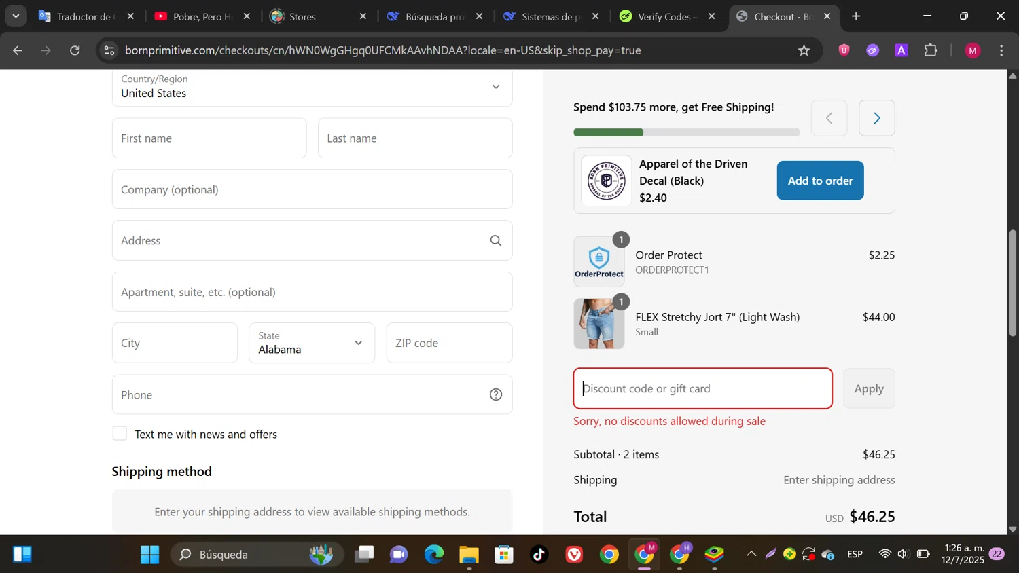Open the clock and date in taskbar
Screen dimensions: 1019x573
(x=963, y=554)
